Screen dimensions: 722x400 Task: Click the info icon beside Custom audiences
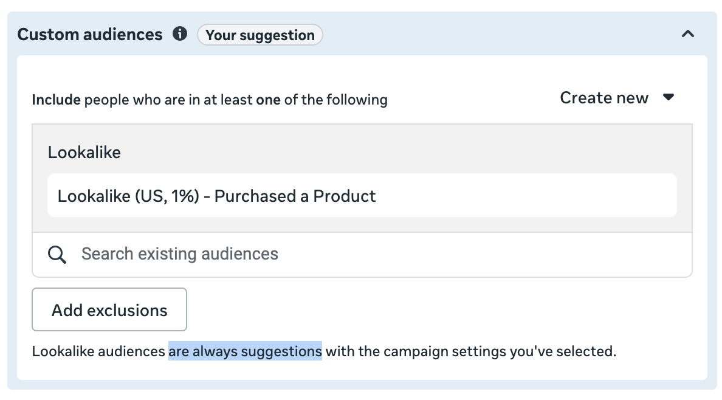(x=180, y=34)
